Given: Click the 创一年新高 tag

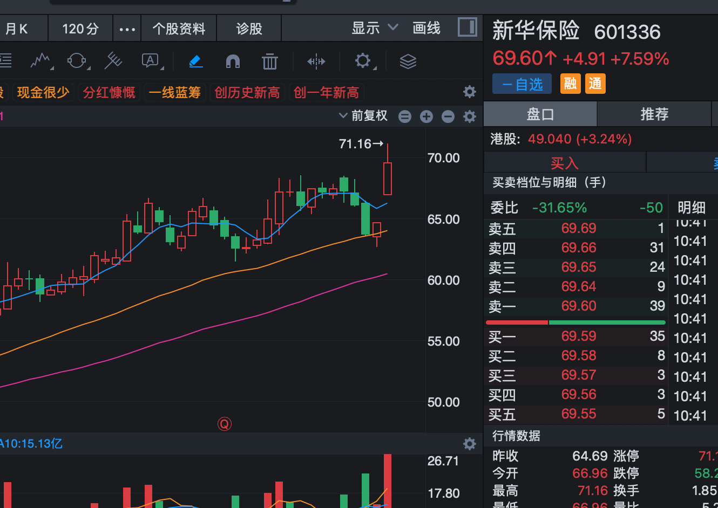Looking at the screenshot, I should point(326,92).
